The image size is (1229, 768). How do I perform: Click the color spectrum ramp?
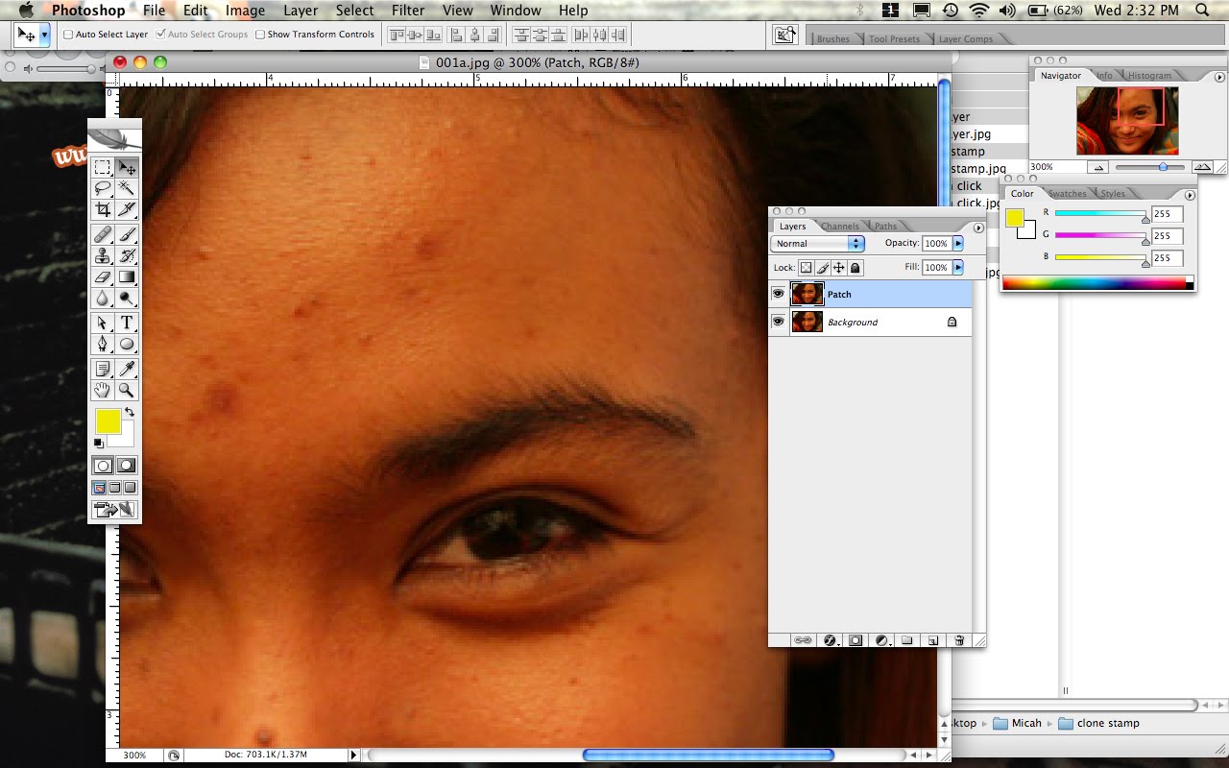pos(1097,283)
